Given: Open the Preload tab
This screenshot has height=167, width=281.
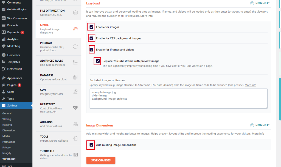Looking at the screenshot, I should point(58,46).
